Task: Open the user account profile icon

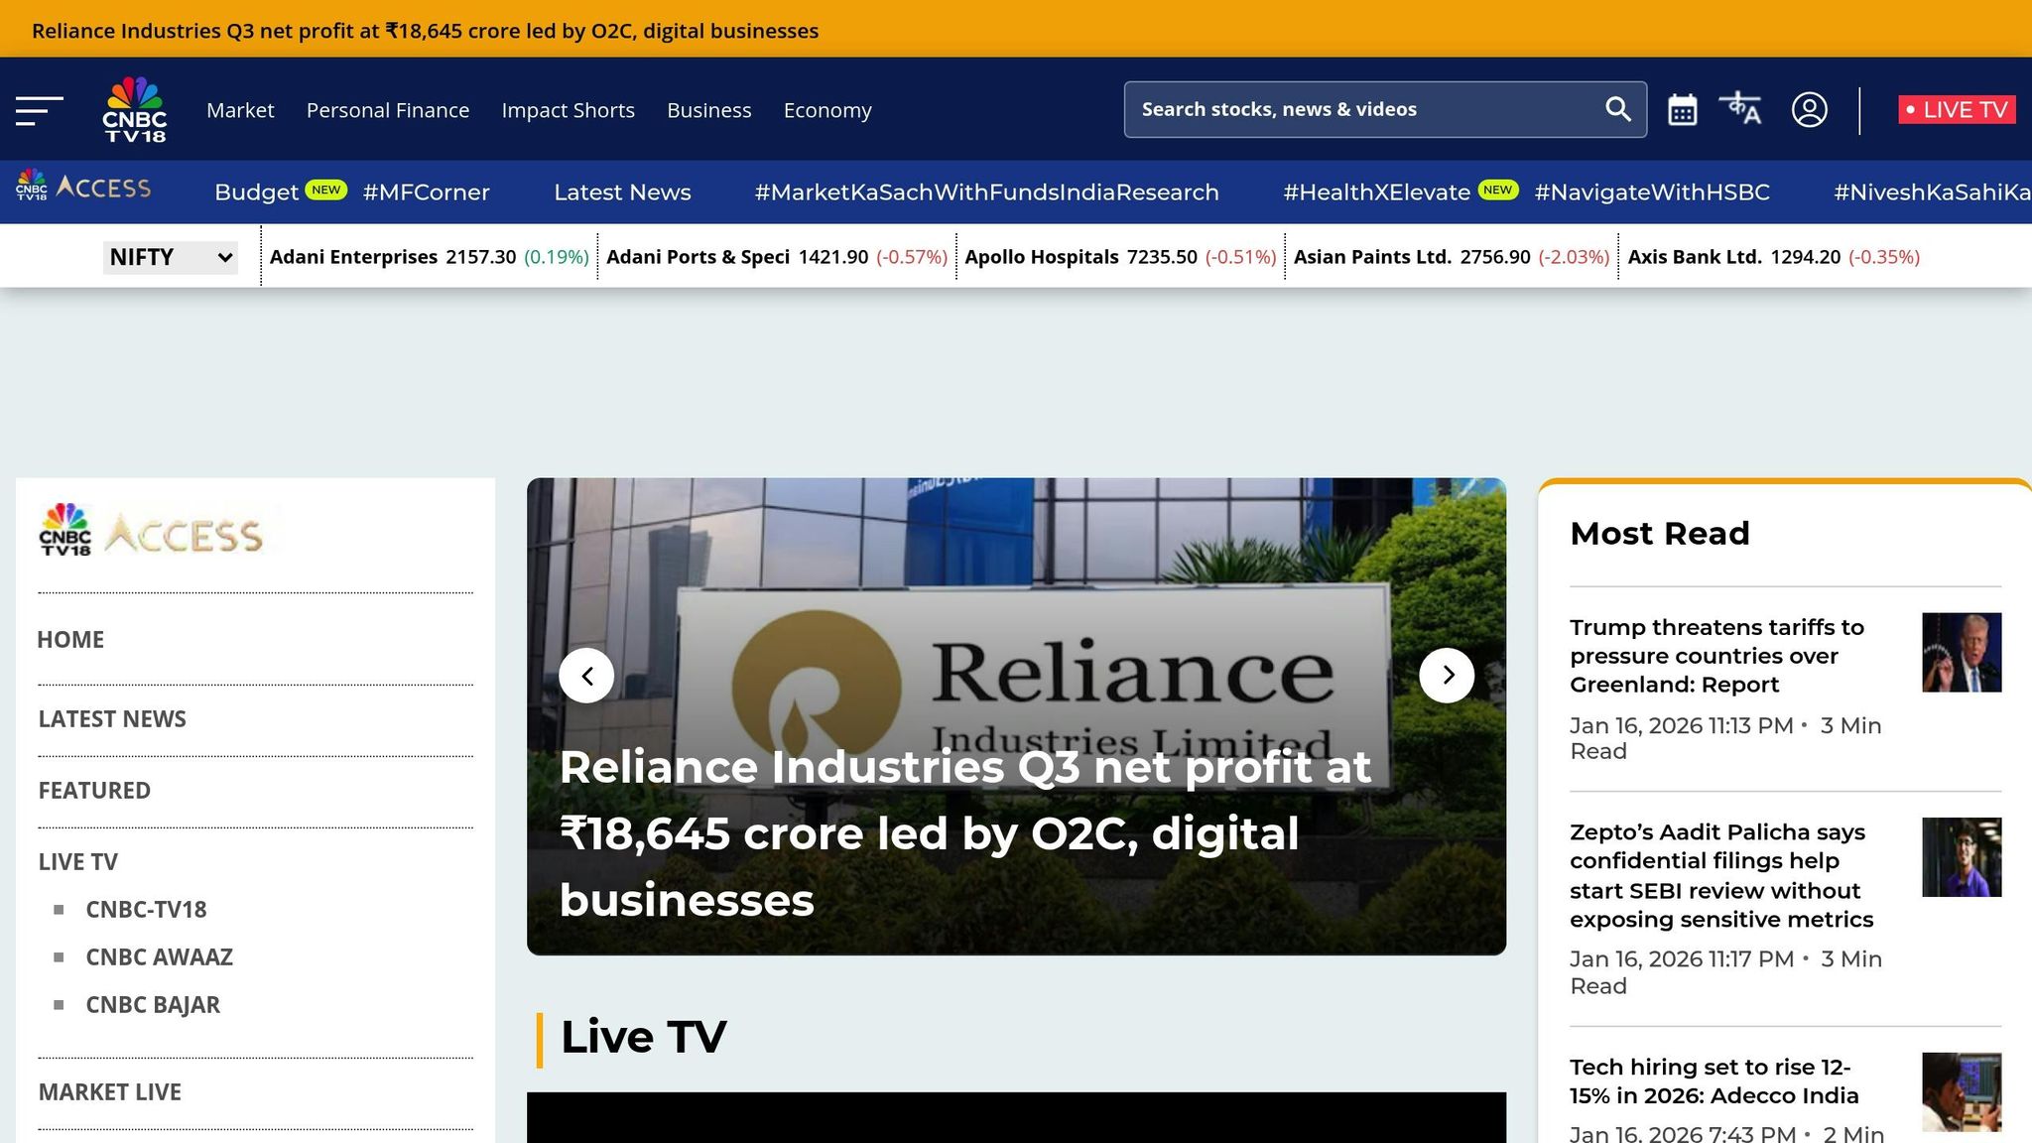Action: [1810, 109]
